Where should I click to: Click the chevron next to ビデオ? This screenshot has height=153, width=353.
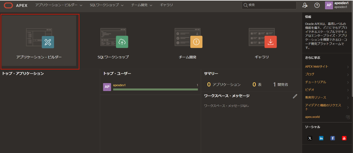(x=348, y=90)
